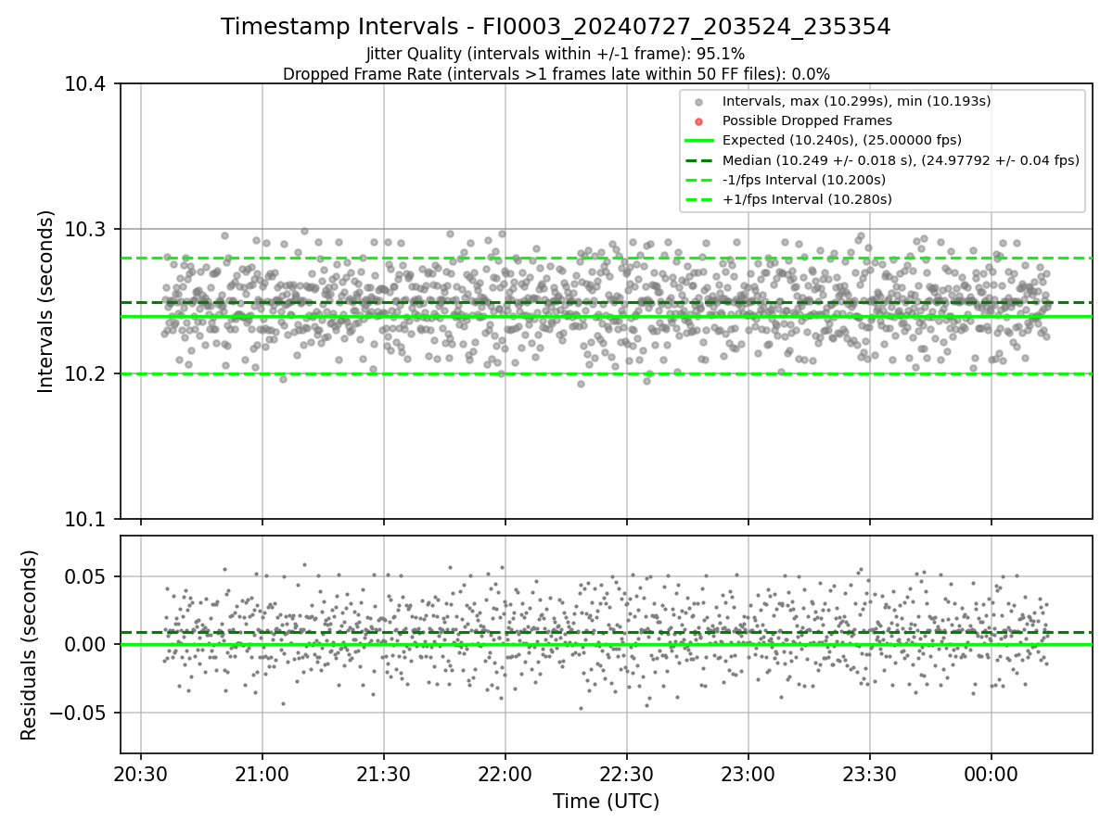The height and width of the screenshot is (834, 1113).
Task: Click the solid green line sample beside 'Expected' legend
Action: pos(699,141)
